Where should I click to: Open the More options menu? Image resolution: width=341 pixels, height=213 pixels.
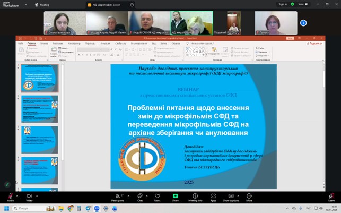(x=249, y=197)
